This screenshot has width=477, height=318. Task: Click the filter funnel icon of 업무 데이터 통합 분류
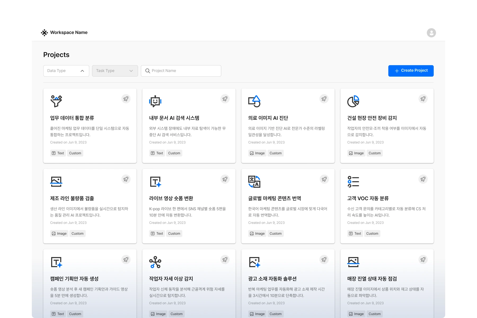point(56,101)
